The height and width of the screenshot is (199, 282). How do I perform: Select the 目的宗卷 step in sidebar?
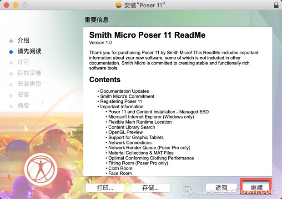tap(29, 73)
